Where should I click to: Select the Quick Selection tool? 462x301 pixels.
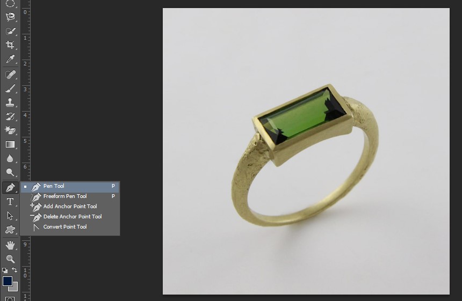[10, 31]
